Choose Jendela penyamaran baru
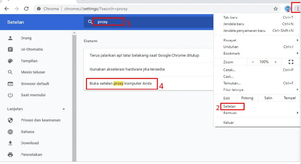This screenshot has height=164, width=301. click(244, 31)
